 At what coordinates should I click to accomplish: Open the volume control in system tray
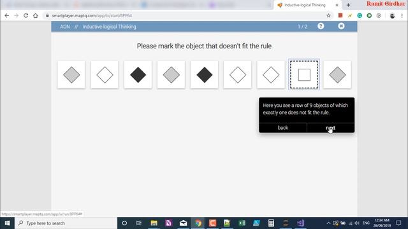pos(357,223)
